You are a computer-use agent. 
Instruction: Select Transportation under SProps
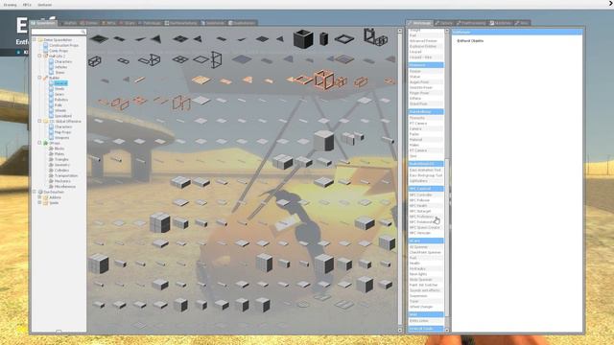(66, 176)
